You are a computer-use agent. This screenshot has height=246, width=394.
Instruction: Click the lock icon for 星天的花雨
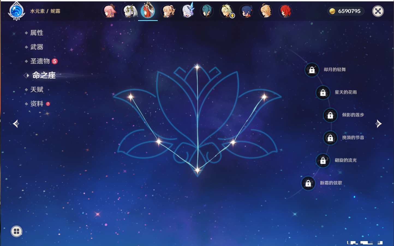(323, 92)
